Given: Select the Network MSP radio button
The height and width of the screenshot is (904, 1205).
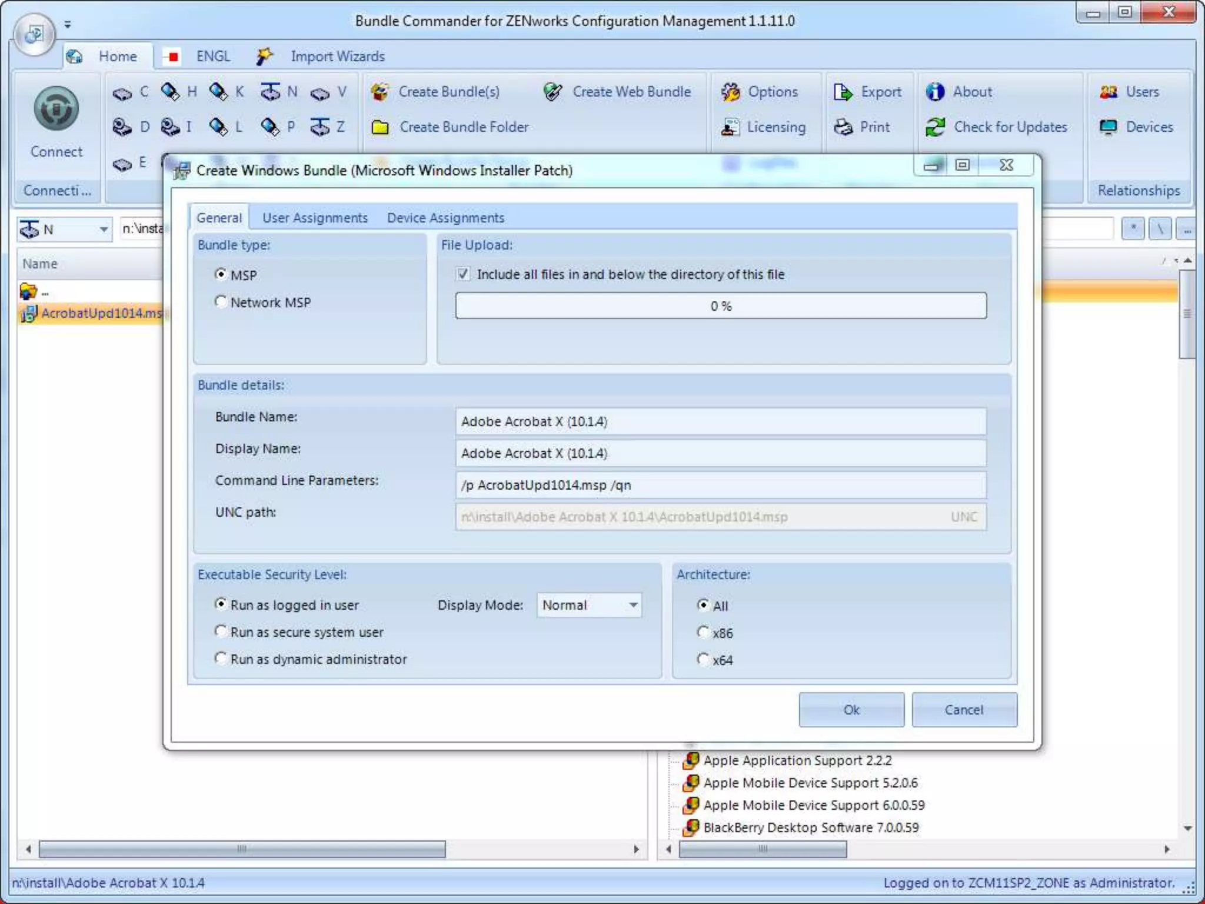Looking at the screenshot, I should point(221,302).
